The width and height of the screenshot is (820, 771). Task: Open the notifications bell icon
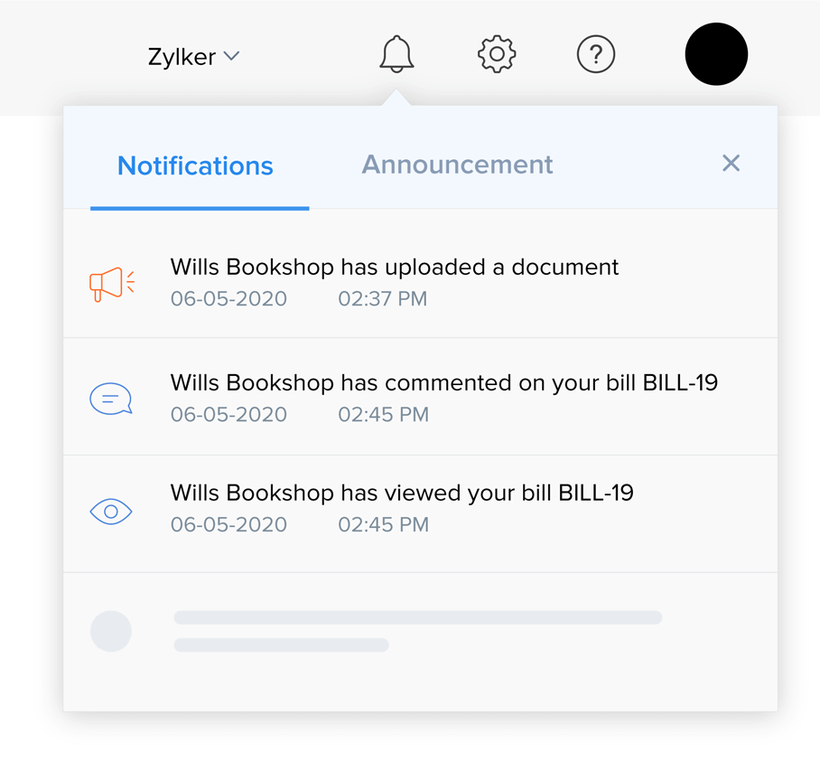tap(396, 55)
